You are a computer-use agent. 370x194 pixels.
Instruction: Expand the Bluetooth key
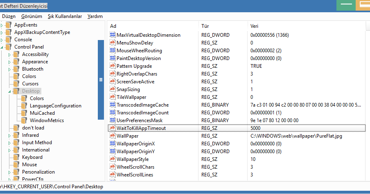tap(9, 69)
